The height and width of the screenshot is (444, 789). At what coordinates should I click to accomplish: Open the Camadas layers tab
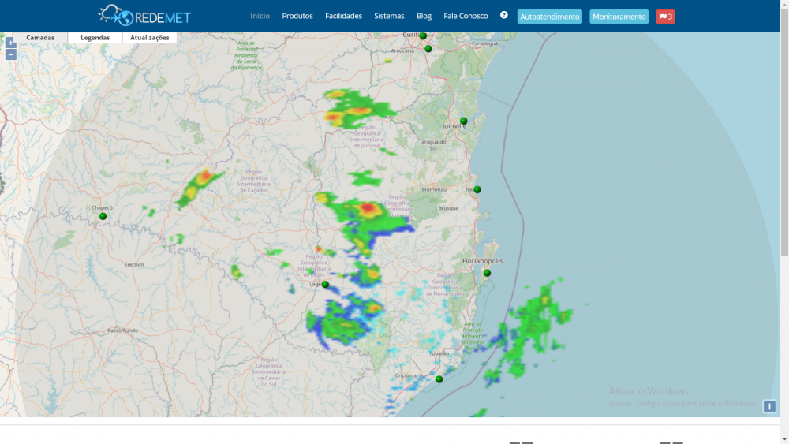[x=40, y=37]
